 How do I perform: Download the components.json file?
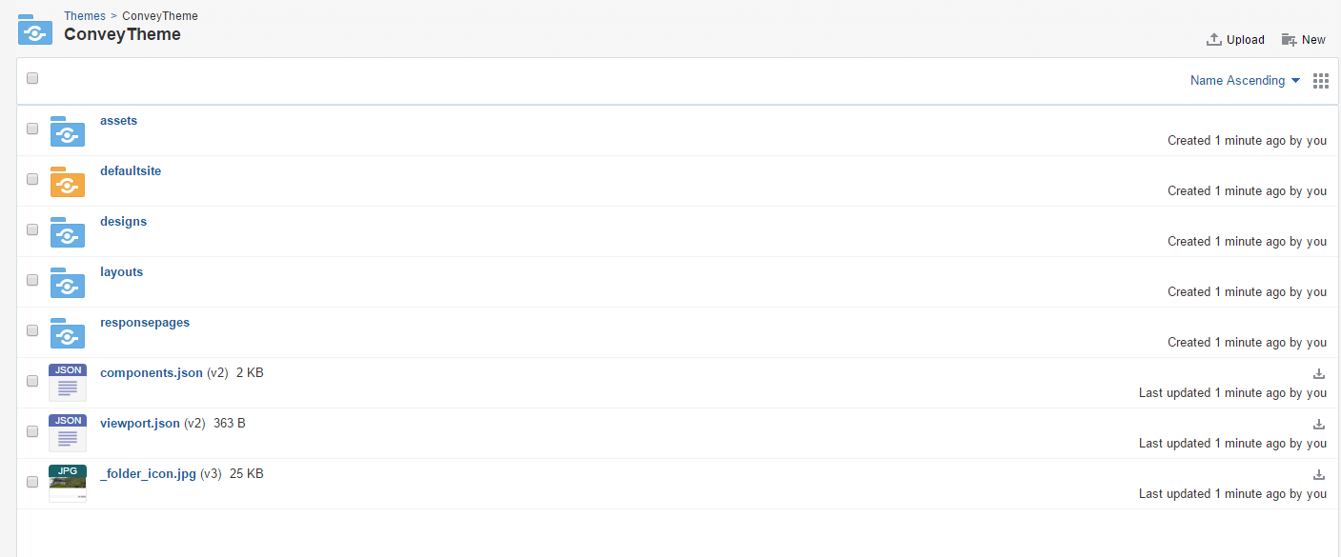[x=1319, y=373]
